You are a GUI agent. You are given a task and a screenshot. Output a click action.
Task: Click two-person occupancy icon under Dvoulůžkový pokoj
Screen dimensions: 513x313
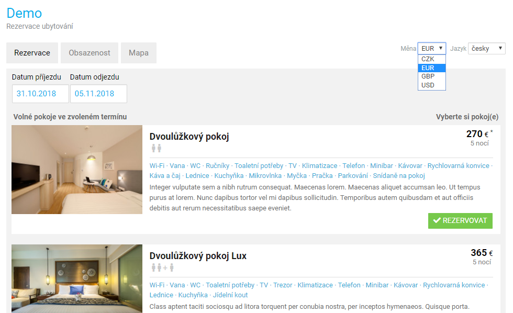click(x=157, y=149)
